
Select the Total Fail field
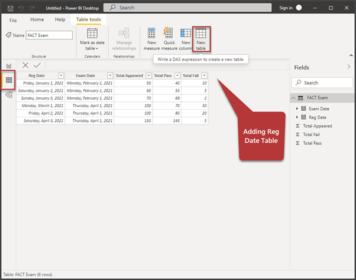(x=311, y=134)
